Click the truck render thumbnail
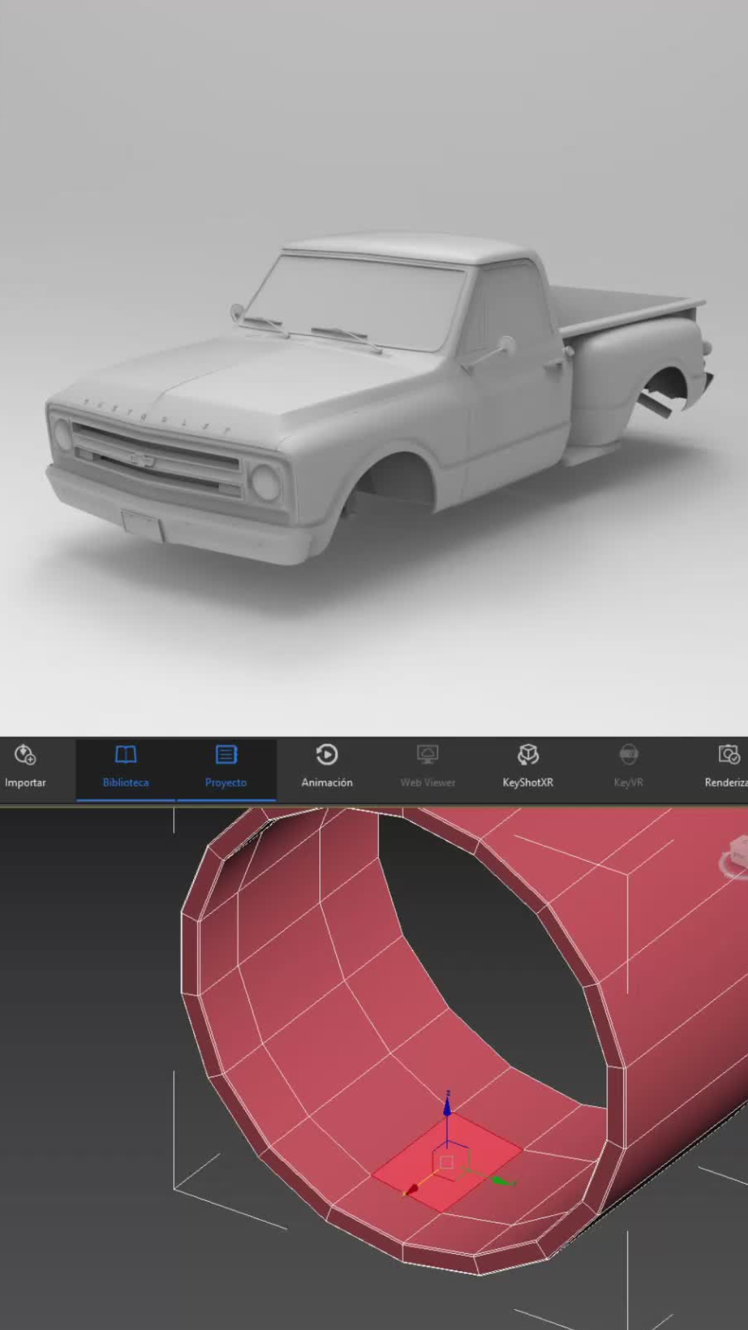 pyautogui.click(x=374, y=367)
